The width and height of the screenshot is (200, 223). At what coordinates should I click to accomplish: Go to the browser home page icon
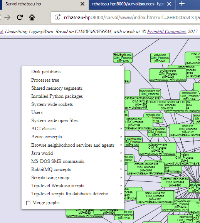point(32,17)
